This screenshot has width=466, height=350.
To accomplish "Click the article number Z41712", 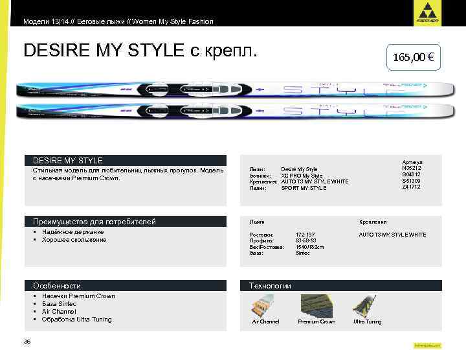I will tap(412, 187).
